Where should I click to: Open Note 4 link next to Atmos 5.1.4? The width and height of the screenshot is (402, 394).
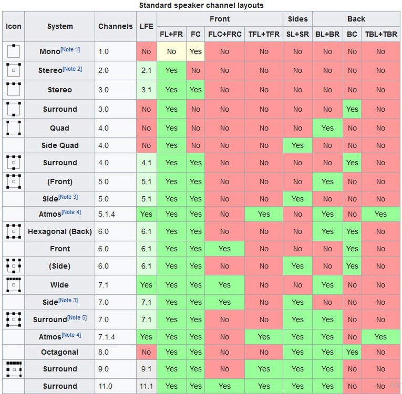pyautogui.click(x=71, y=212)
